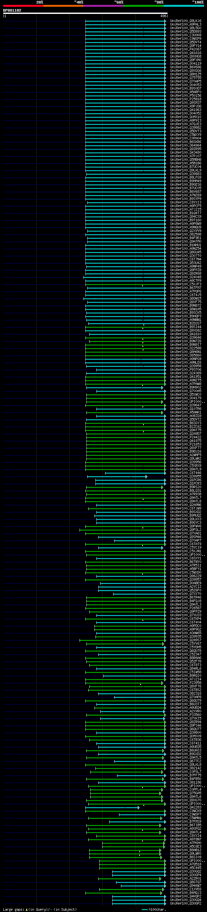The width and height of the screenshot is (207, 912).
Task: Select hit UniRef100_Q39647
Action: point(185,405)
